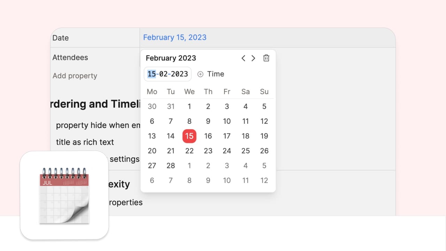The width and height of the screenshot is (446, 251).
Task: Select the "title as rich text" list item
Action: point(85,142)
